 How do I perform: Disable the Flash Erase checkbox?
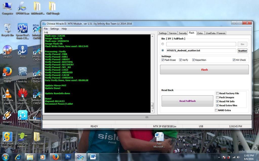(163, 60)
